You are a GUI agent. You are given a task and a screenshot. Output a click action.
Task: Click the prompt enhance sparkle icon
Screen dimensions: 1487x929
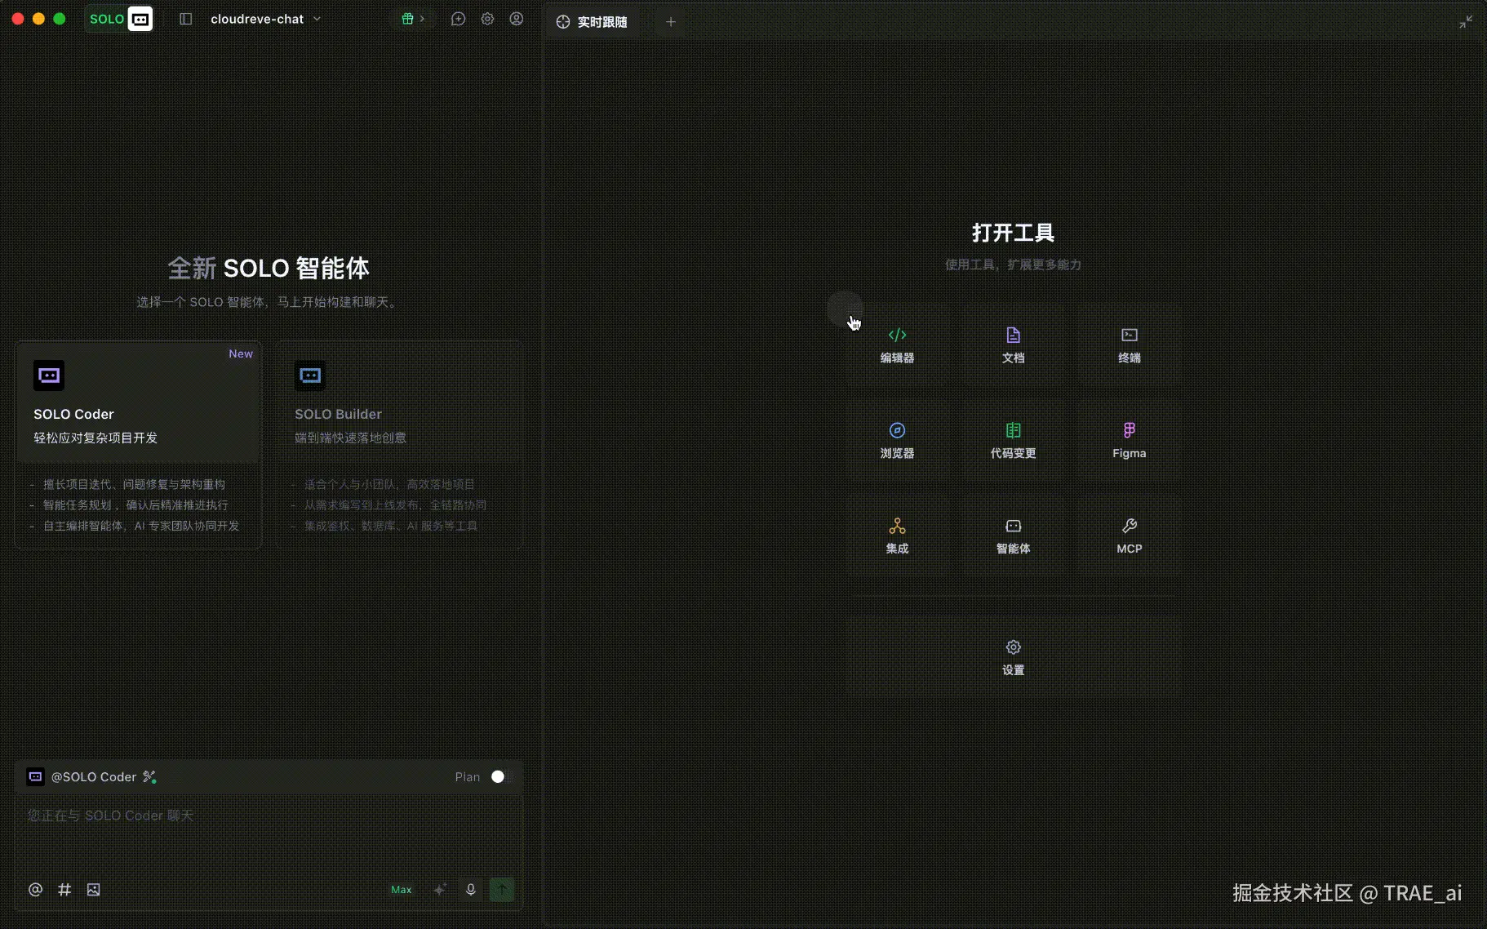[440, 890]
